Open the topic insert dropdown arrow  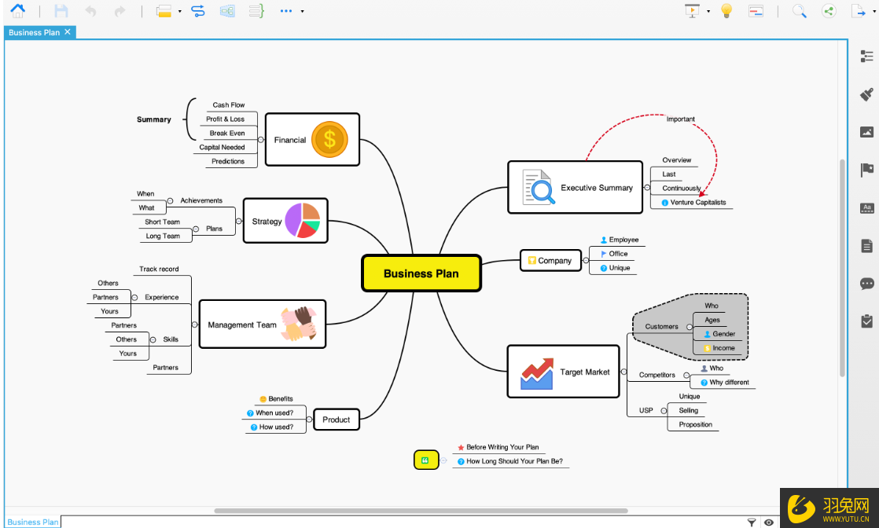(179, 12)
